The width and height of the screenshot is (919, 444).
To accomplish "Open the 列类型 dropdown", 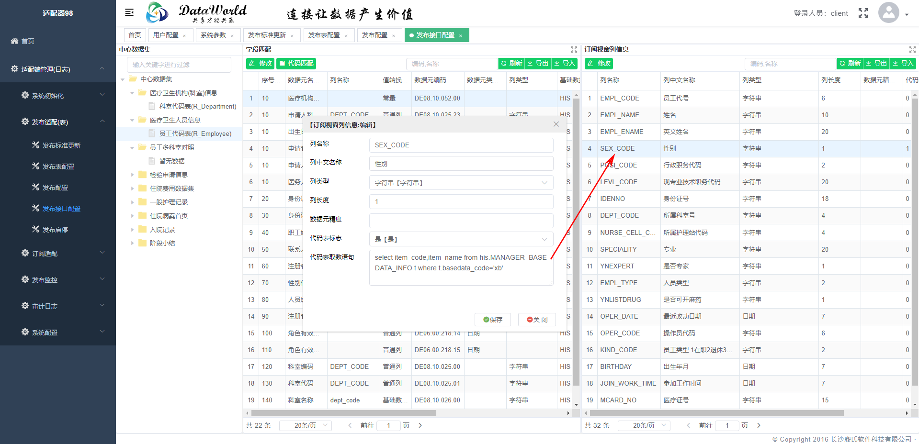I will (461, 183).
